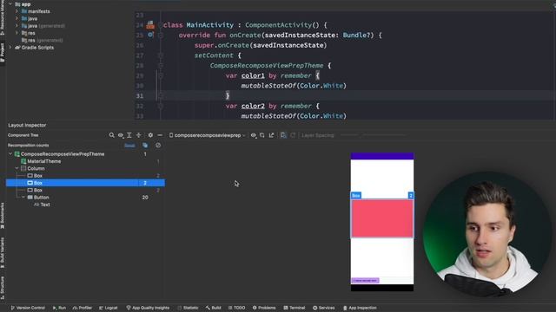Open Terminal tool window

(295, 308)
